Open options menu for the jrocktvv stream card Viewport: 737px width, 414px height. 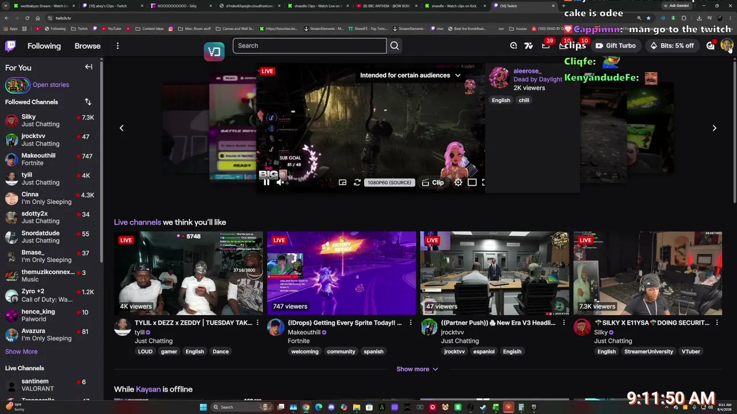tap(564, 323)
